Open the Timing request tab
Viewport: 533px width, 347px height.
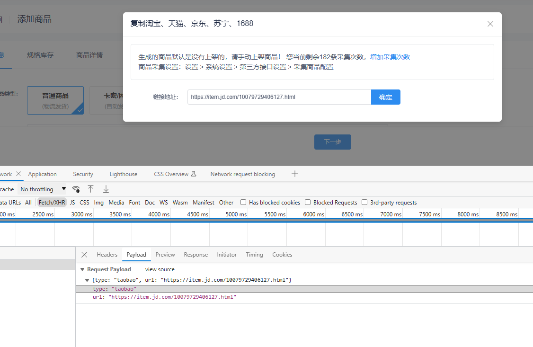tap(254, 255)
